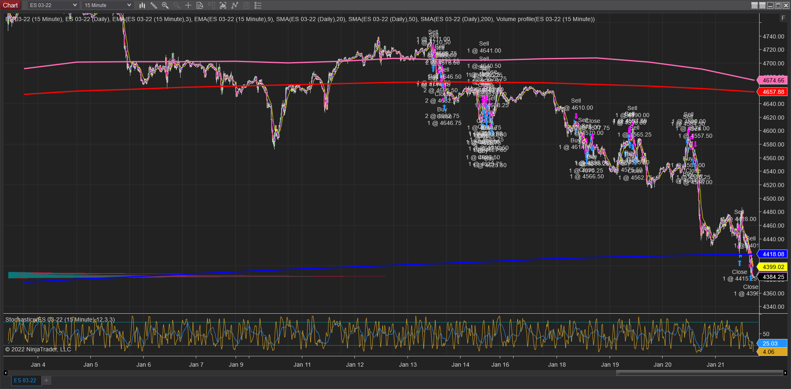This screenshot has width=791, height=389.
Task: Click the Sell 1 @ 4641.00 marker
Action: point(484,47)
